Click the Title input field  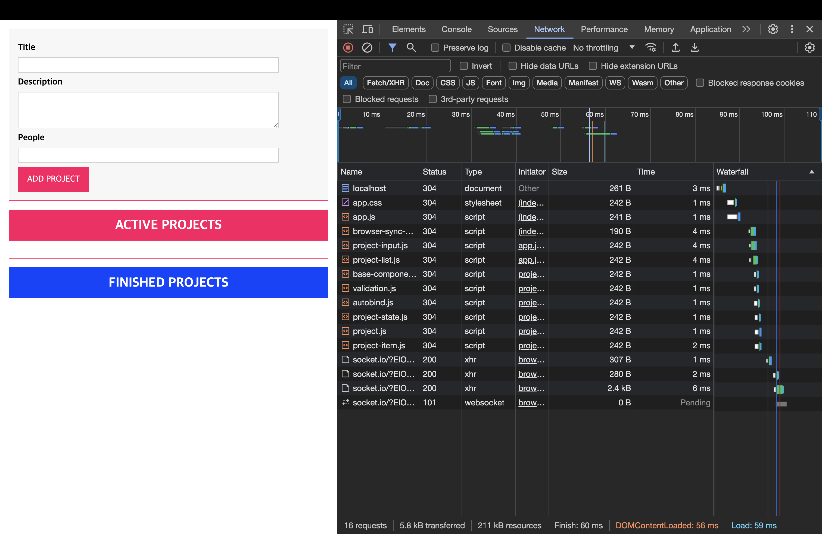[148, 65]
